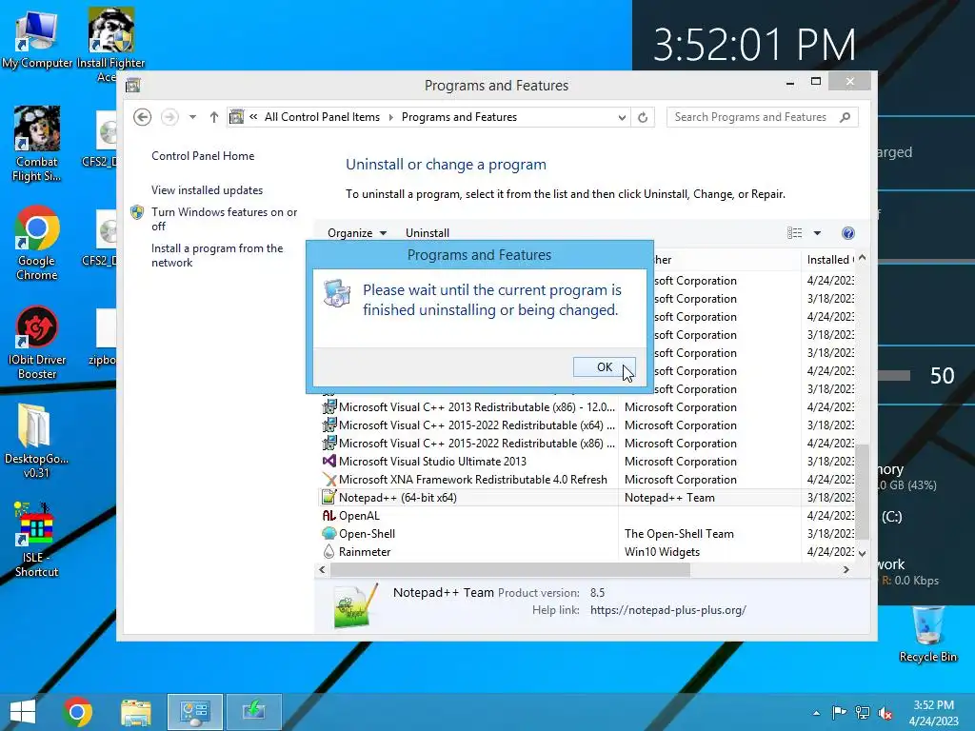Select the Rainmeter program entry
Viewport: 975px width, 731px height.
pos(587,551)
